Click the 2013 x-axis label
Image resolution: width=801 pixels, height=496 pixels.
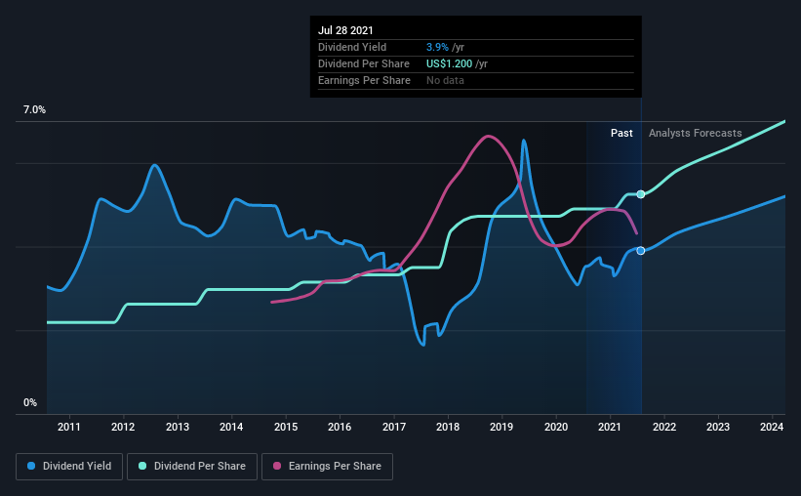tap(178, 427)
